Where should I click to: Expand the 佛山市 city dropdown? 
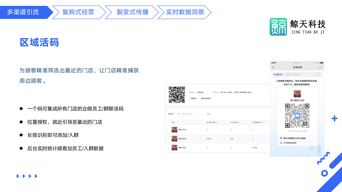coord(278,75)
